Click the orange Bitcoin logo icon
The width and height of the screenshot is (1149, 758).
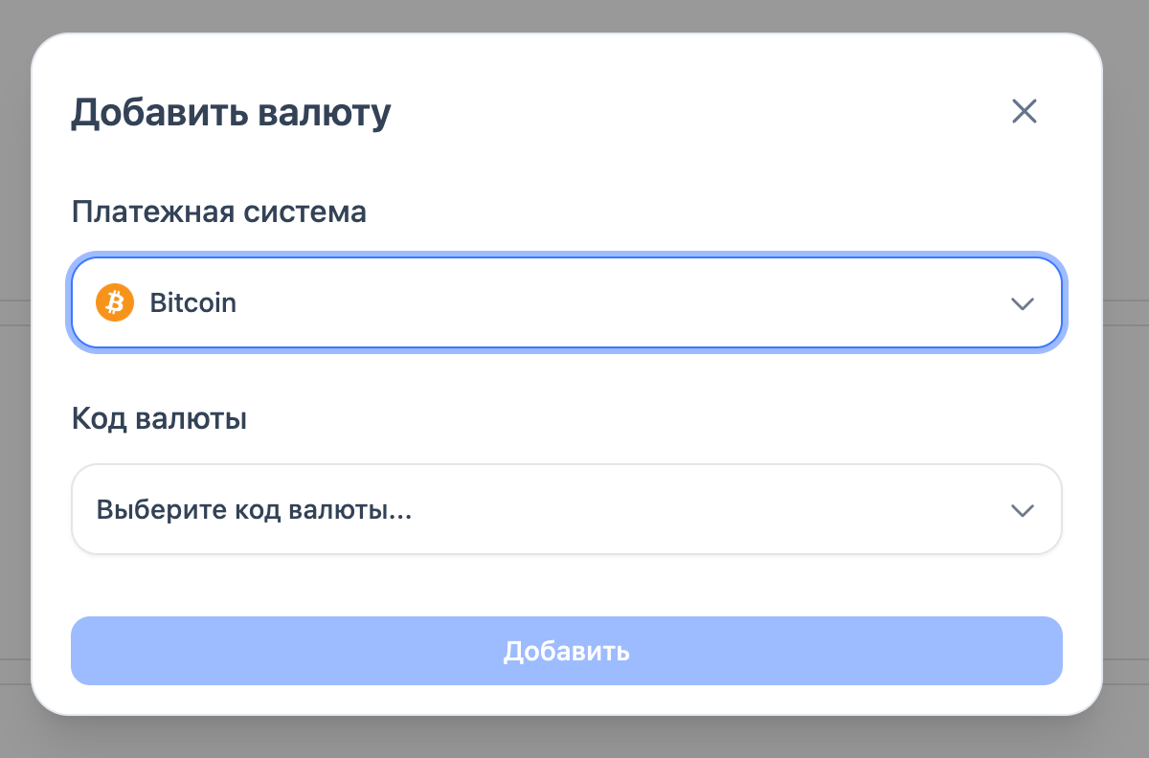115,303
